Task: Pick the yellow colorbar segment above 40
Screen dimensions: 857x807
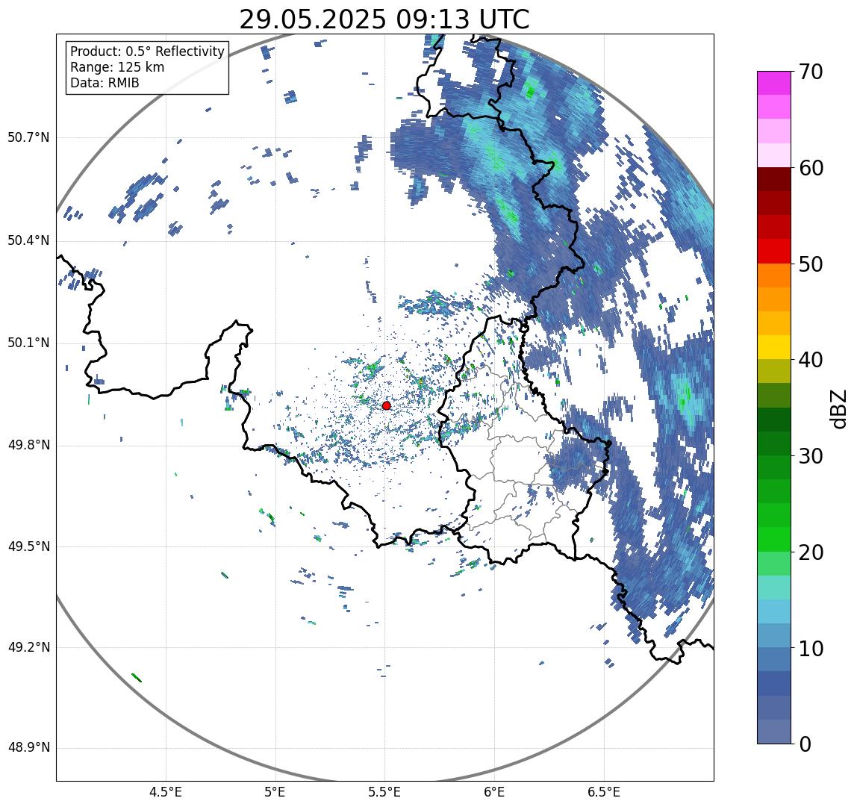Action: (774, 348)
